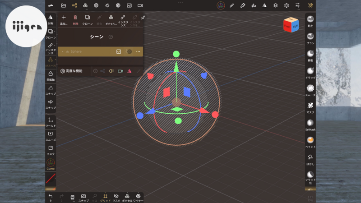Toggle arrow スナップ in left sidebar
This screenshot has width=361, height=203.
[51, 104]
